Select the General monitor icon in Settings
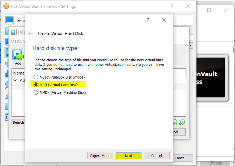The height and width of the screenshot is (166, 235). pyautogui.click(x=9, y=20)
